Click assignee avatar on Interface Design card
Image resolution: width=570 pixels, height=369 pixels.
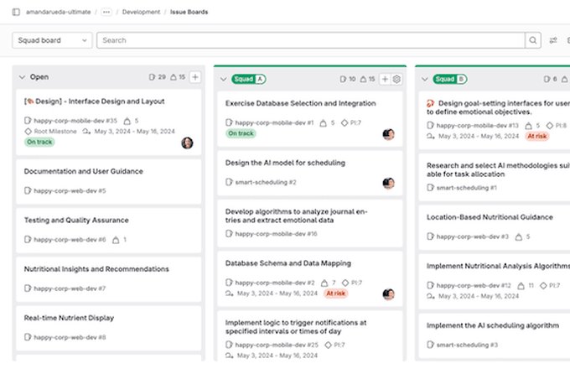click(x=187, y=143)
